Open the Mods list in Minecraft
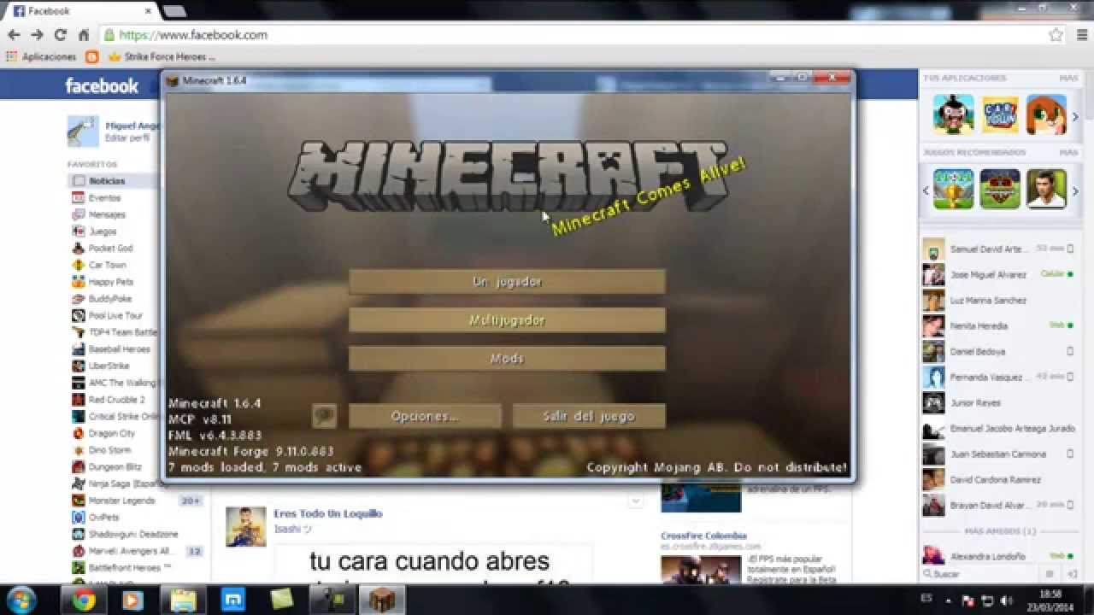This screenshot has height=615, width=1094. click(x=507, y=359)
